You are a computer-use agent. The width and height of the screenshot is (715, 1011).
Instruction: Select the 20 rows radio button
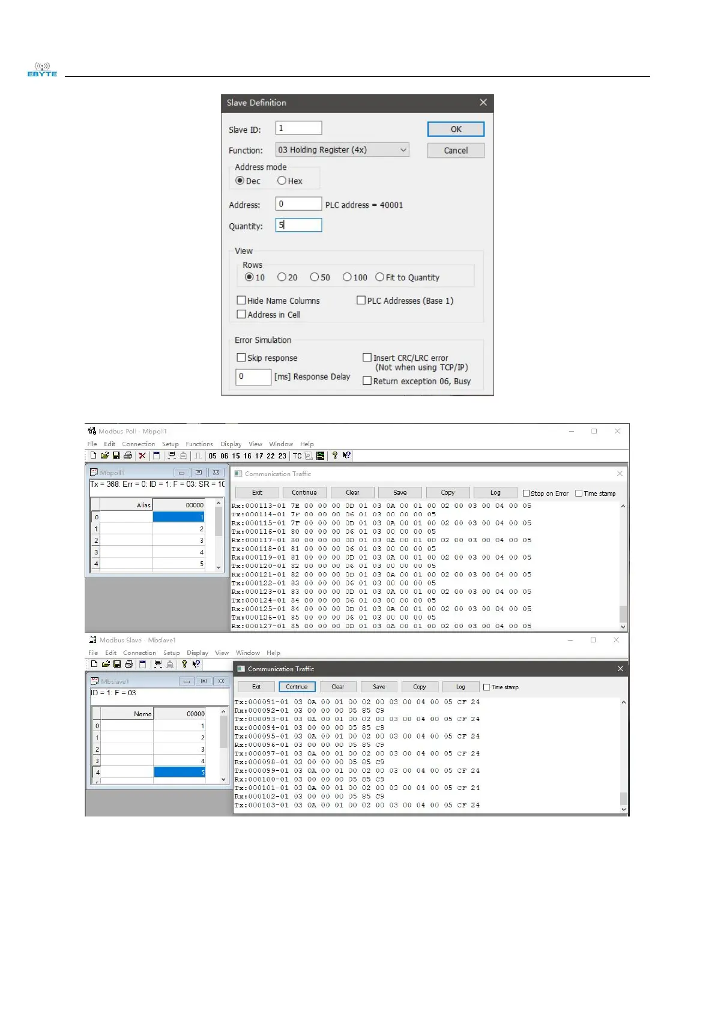(x=282, y=277)
